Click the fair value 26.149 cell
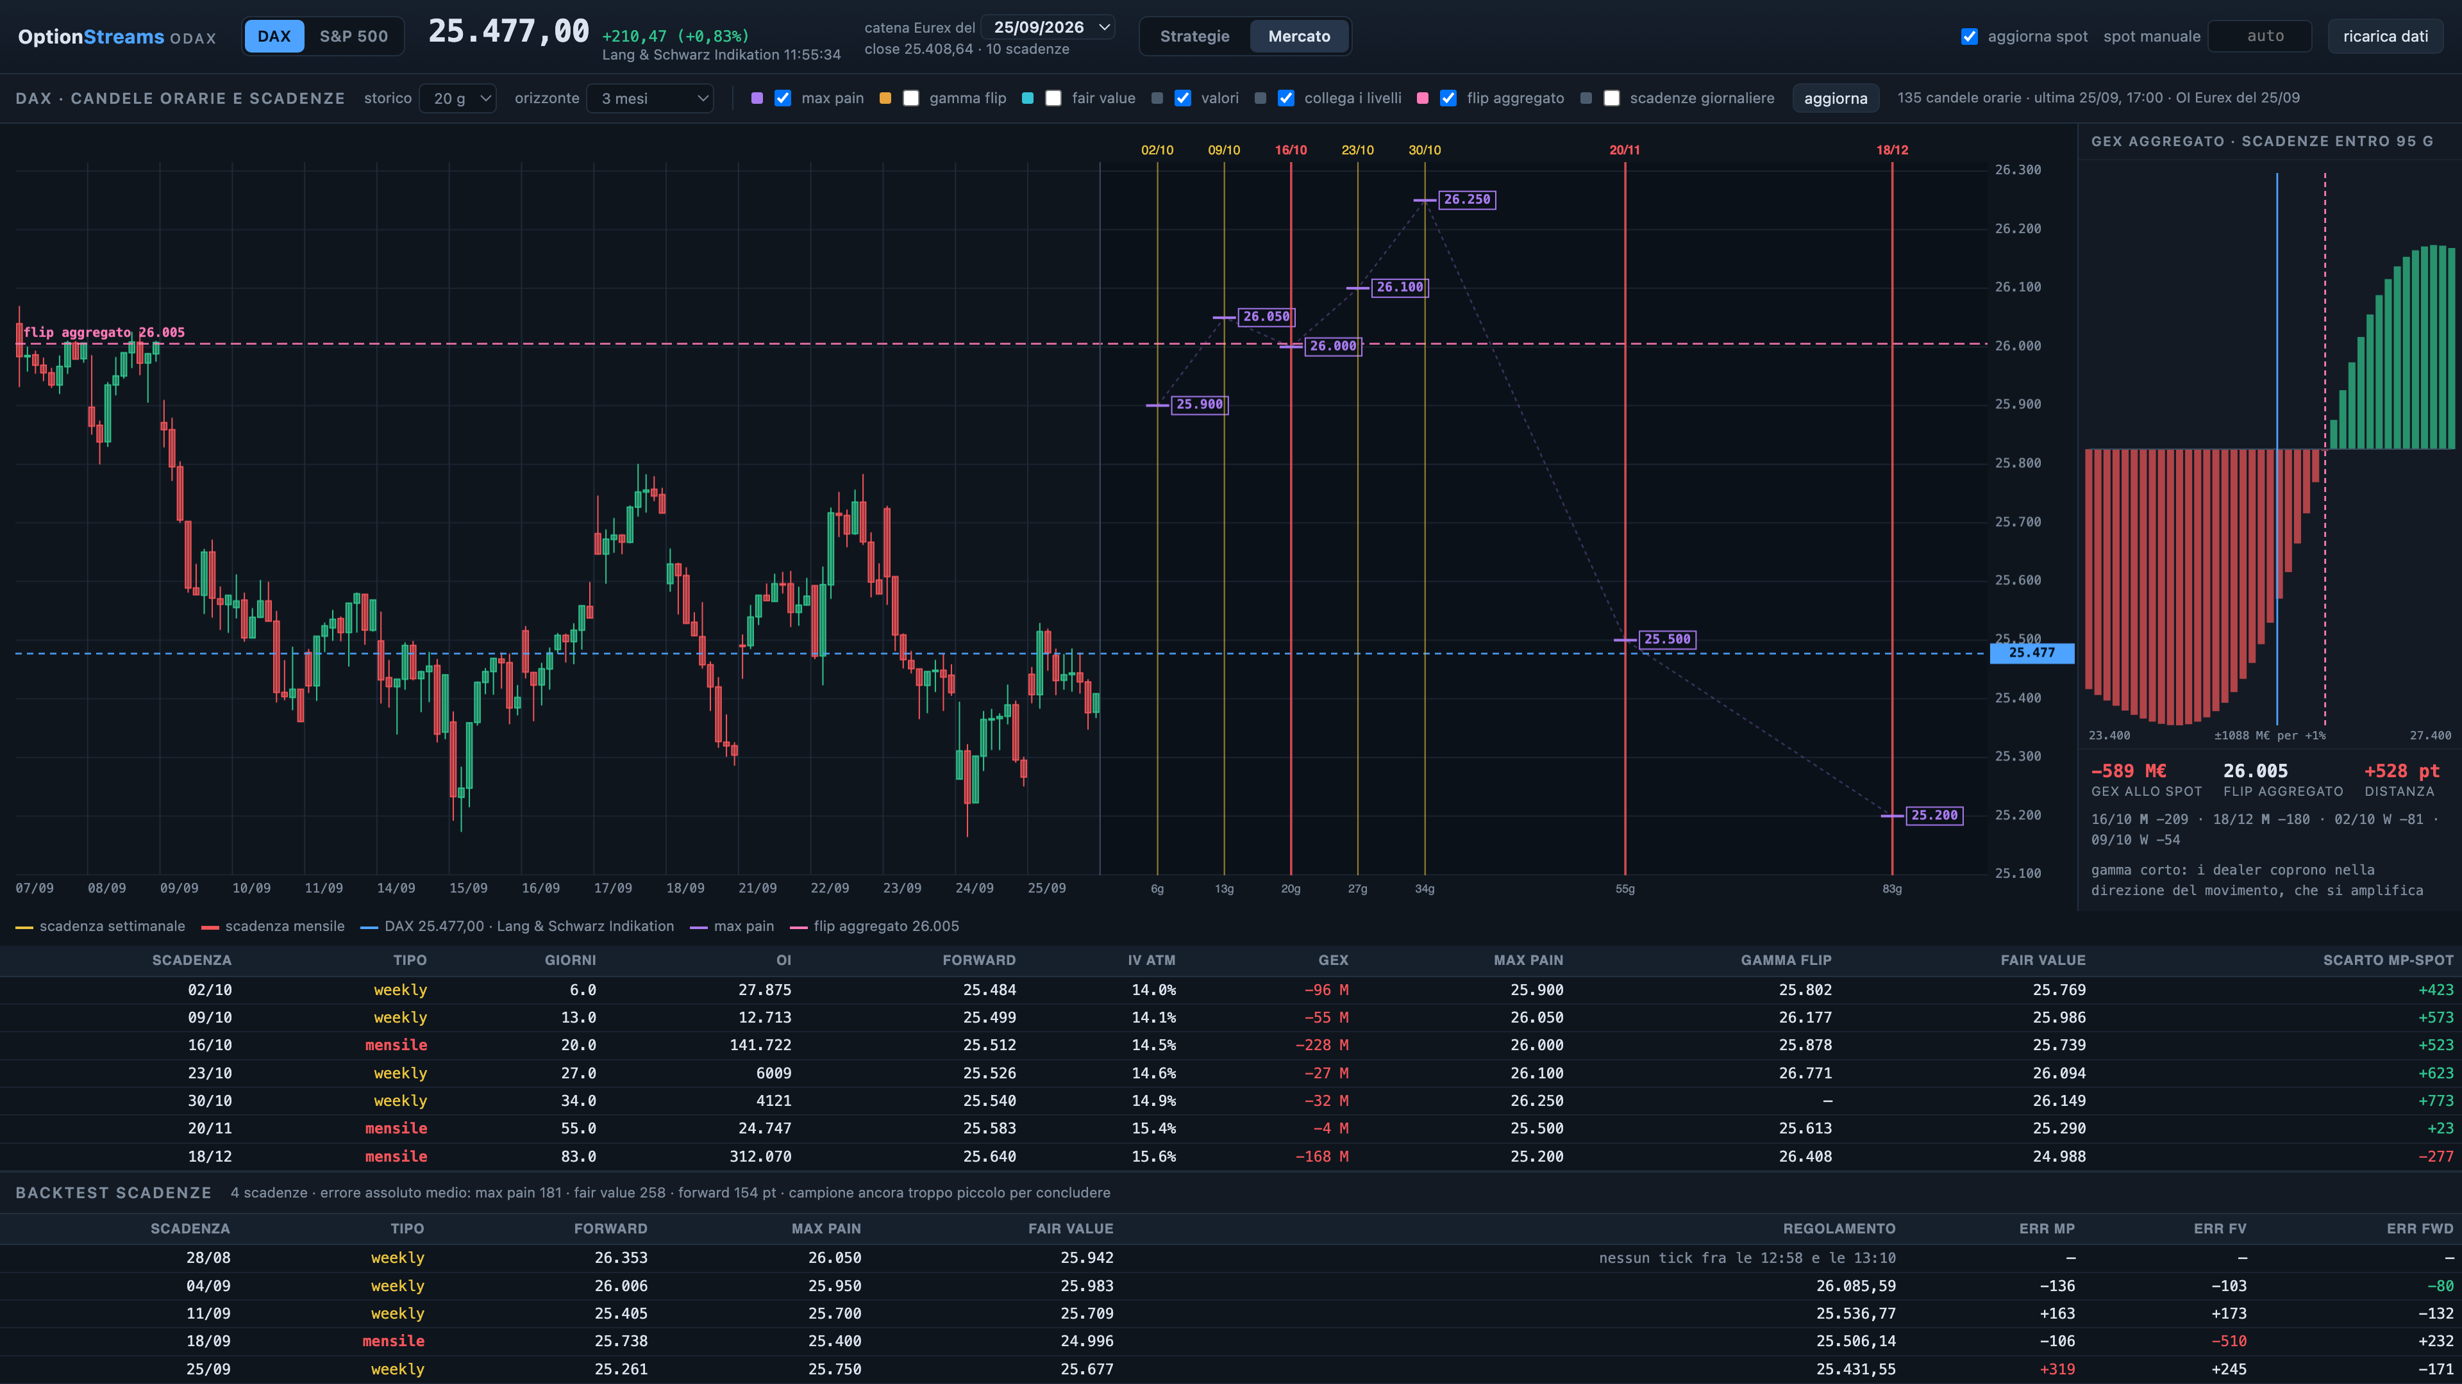Screen dimensions: 2462x1384 click(2059, 1101)
